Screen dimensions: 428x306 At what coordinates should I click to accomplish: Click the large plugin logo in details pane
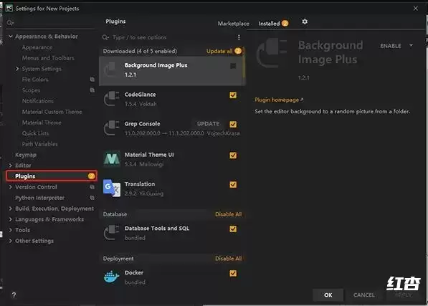[272, 54]
